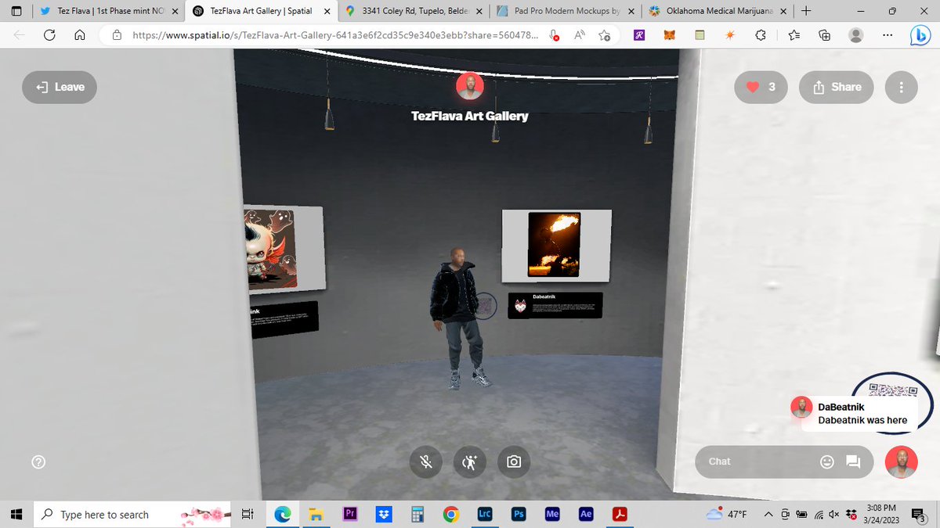The image size is (940, 528).
Task: Open Dropbox from the taskbar
Action: click(x=384, y=514)
